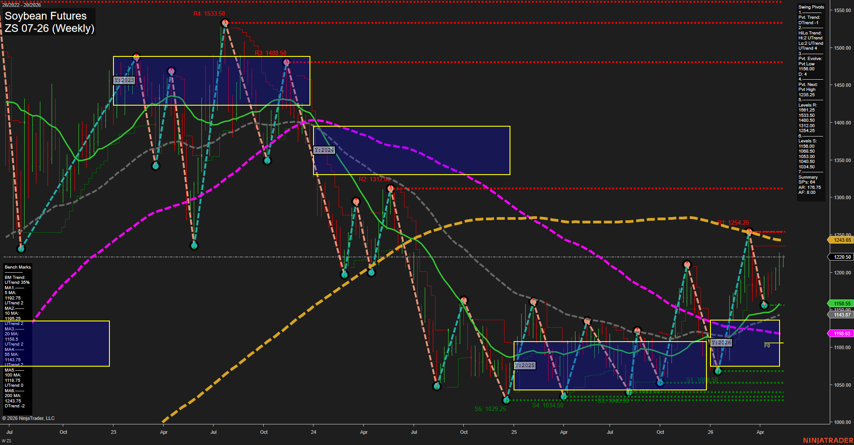
Task: Click the Swing Pivots panel heading
Action: click(811, 7)
